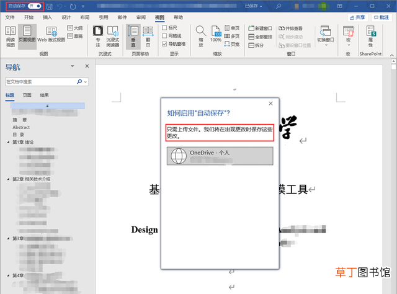Go to Abstract heading
The image size is (397, 294).
click(x=21, y=127)
